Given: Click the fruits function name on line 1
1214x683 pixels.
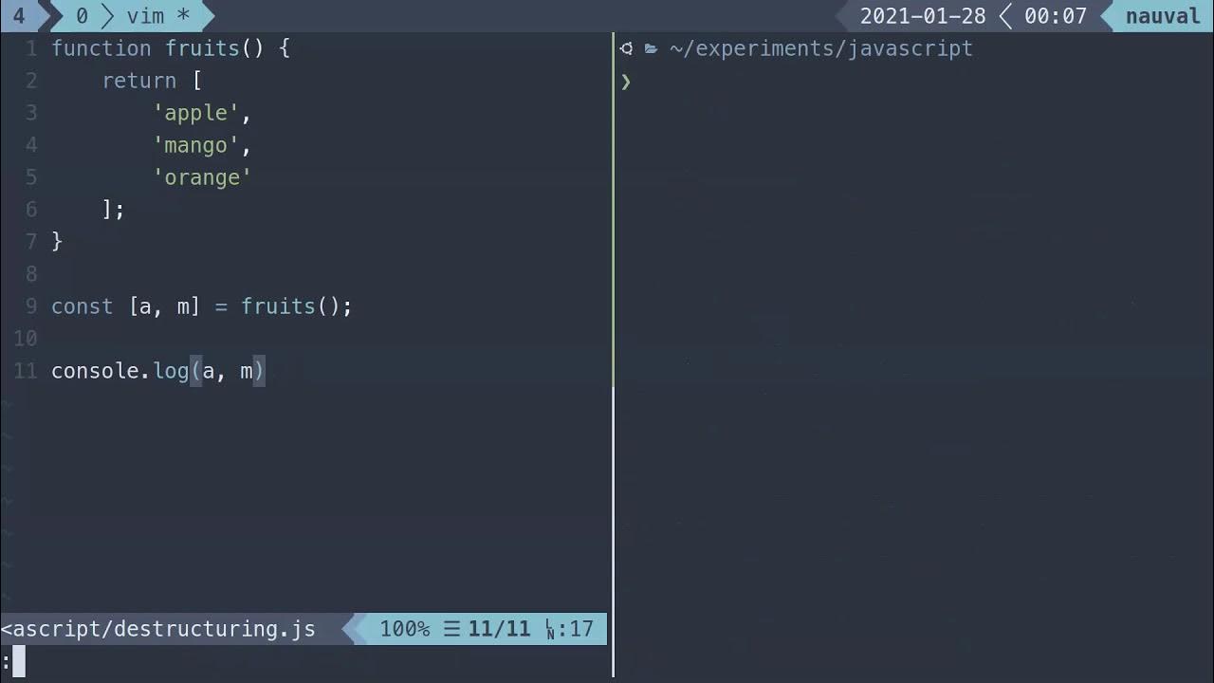Looking at the screenshot, I should [x=203, y=48].
